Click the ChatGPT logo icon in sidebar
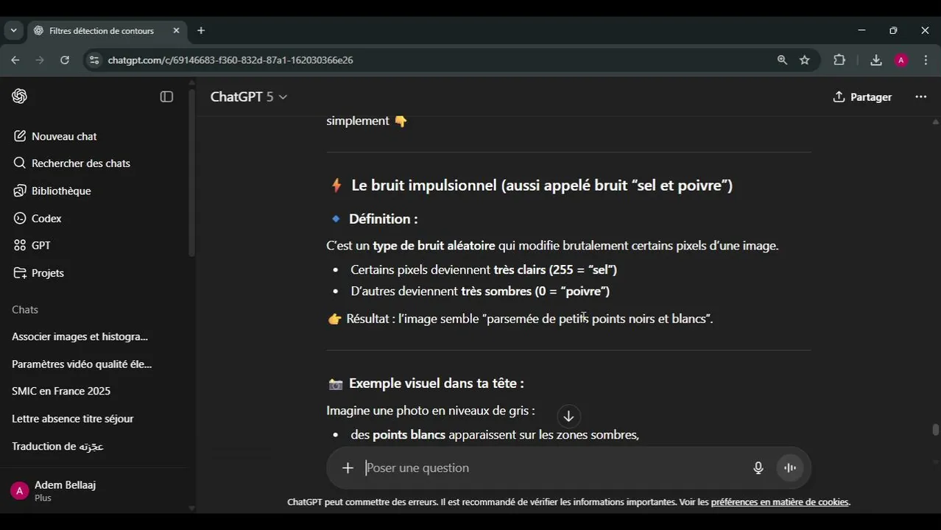The image size is (941, 530). (20, 96)
